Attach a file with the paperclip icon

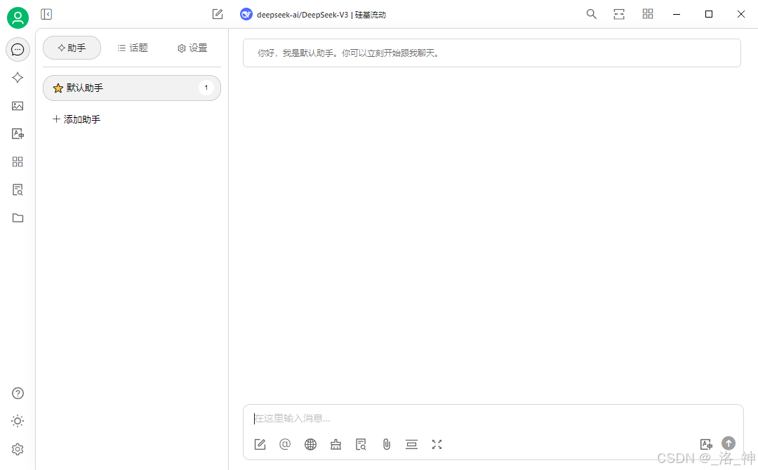click(x=386, y=444)
